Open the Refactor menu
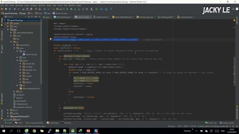 (x=42, y=5)
